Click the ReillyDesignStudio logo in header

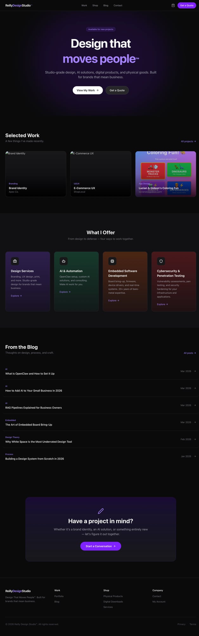point(19,5)
